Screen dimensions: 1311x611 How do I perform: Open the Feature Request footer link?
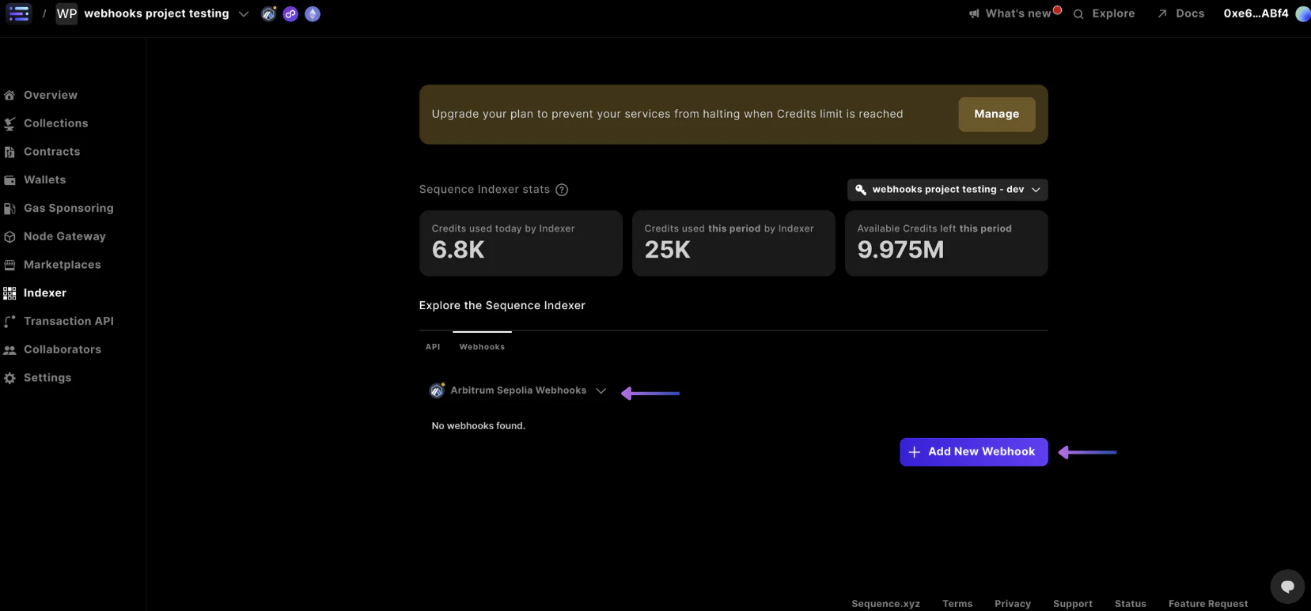tap(1208, 604)
